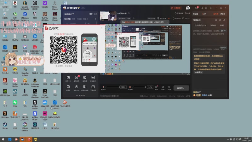Expand 更多功能 more functions
252x142 pixels.
[x=81, y=96]
